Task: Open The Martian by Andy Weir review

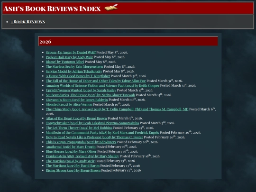Action: (70, 161)
